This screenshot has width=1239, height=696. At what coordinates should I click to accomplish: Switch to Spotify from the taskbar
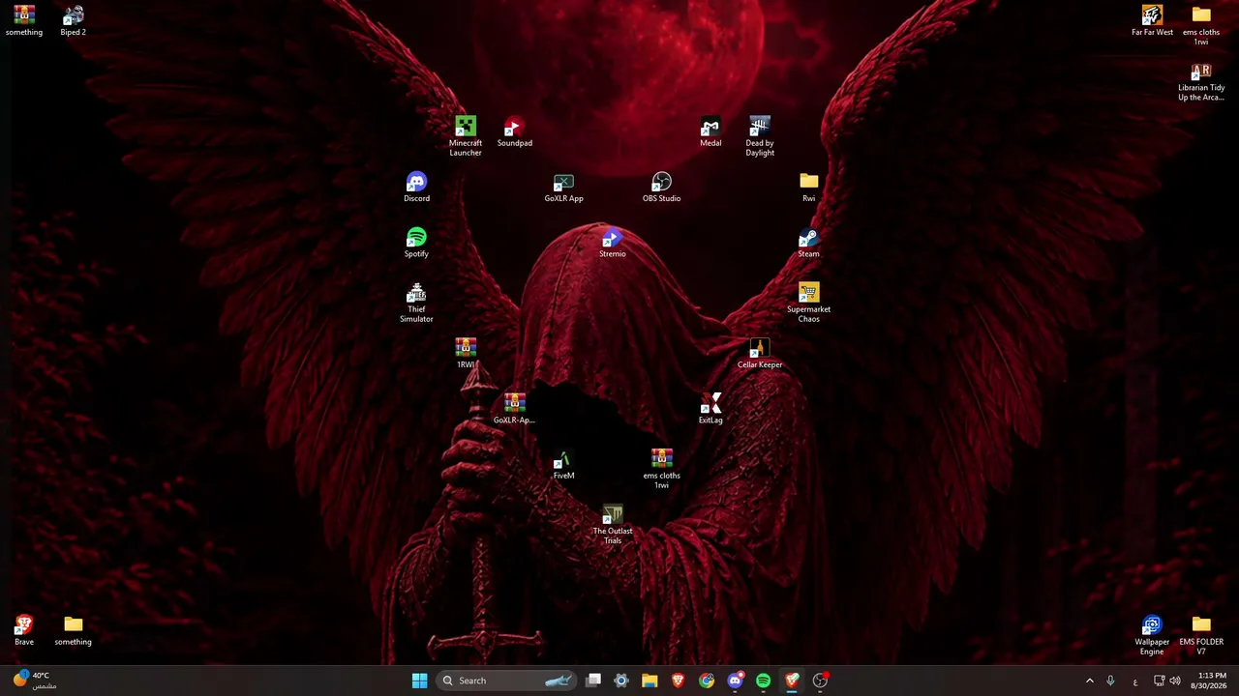coord(763,681)
